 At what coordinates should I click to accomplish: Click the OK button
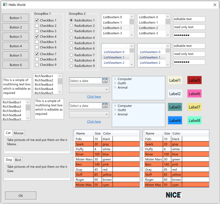pyautogui.click(x=21, y=195)
